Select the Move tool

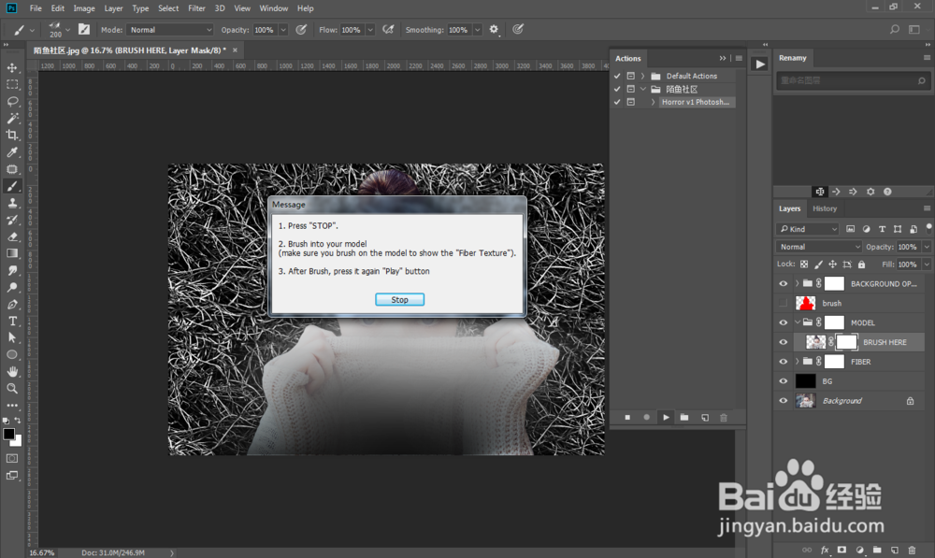click(x=12, y=68)
